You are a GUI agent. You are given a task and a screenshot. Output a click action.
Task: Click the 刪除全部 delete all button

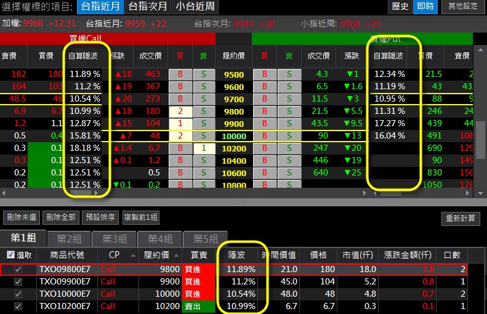pyautogui.click(x=61, y=217)
